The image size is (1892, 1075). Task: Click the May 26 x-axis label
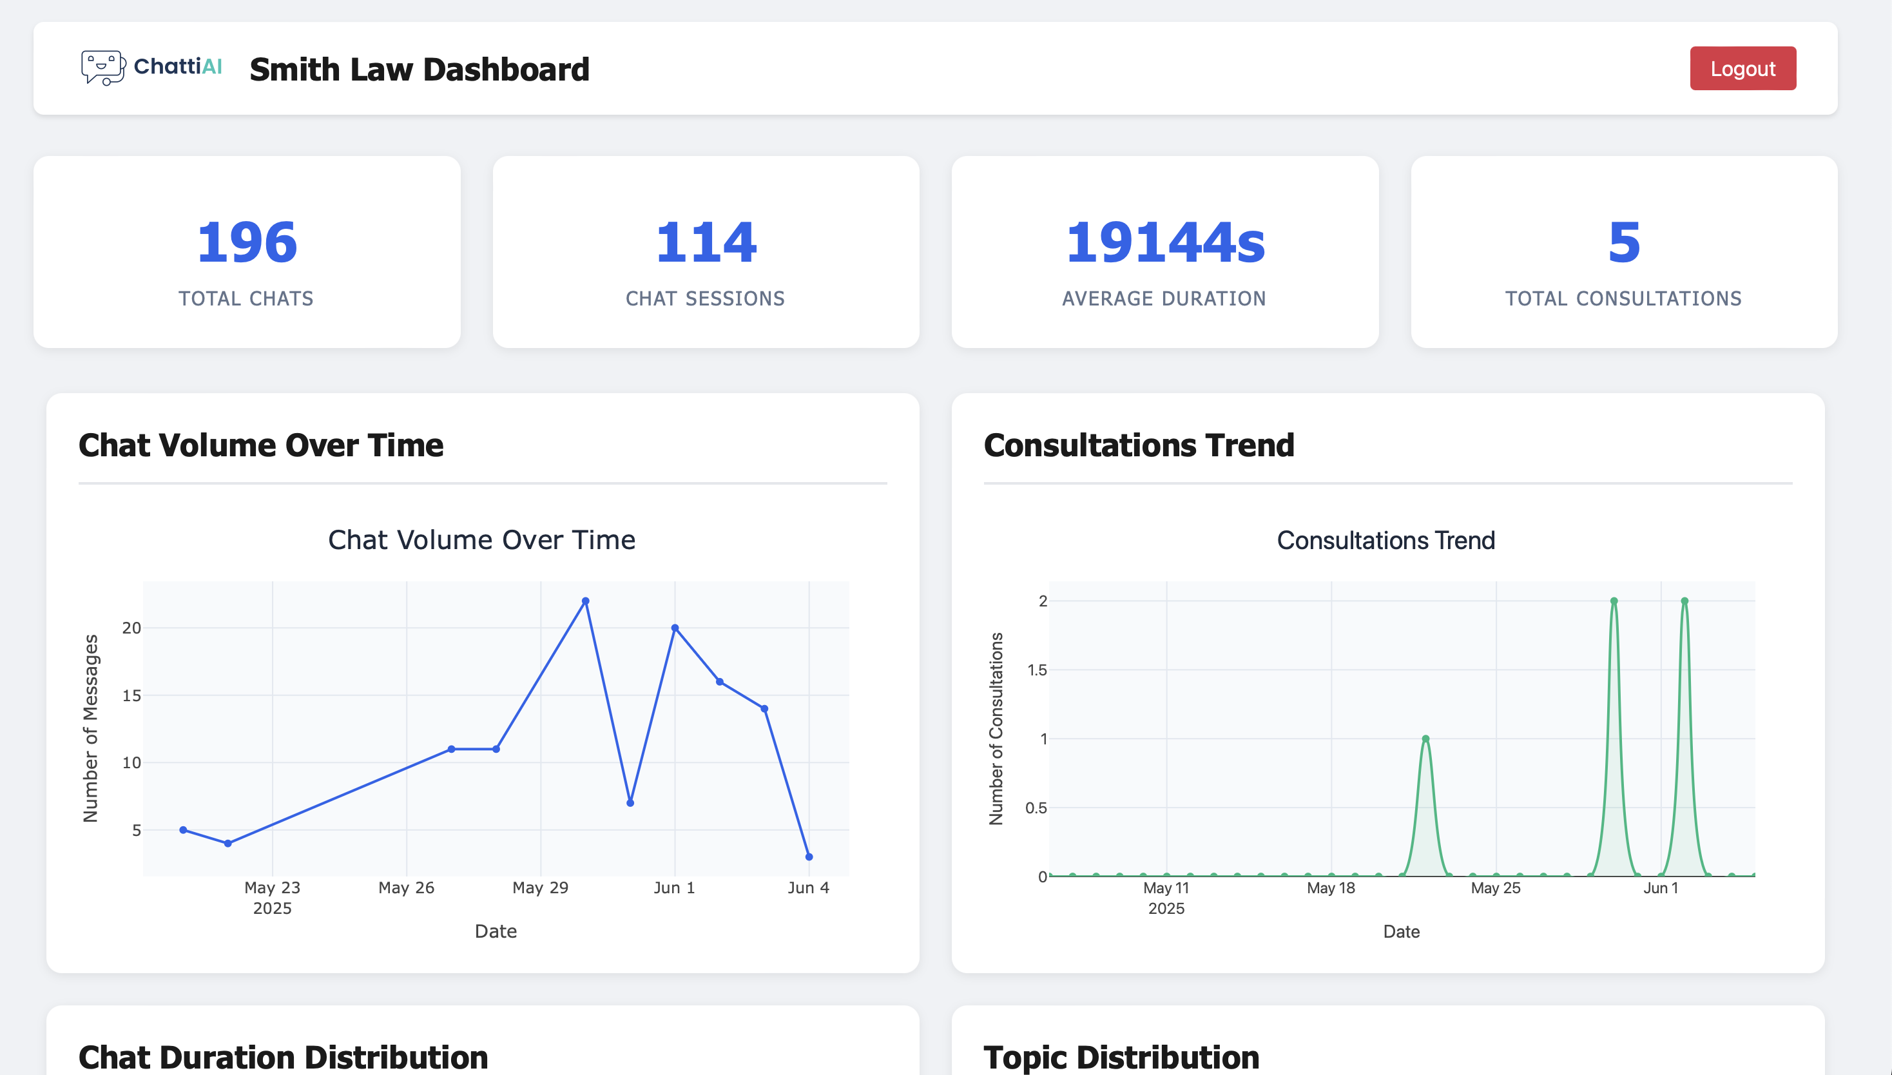[x=406, y=887]
